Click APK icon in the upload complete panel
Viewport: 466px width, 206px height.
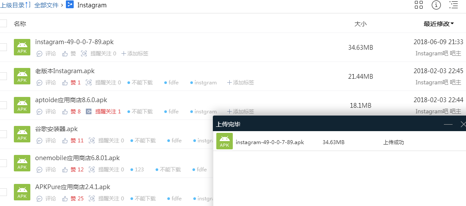tap(225, 141)
